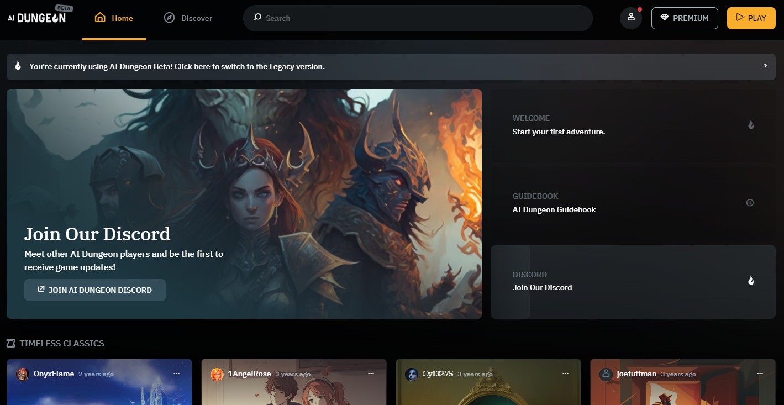784x405 pixels.
Task: Click Join AI Dungeon Discord button
Action: coord(95,290)
